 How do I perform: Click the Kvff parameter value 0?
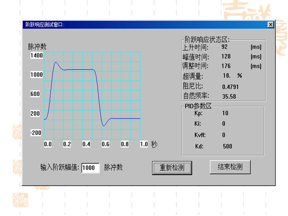(223, 135)
